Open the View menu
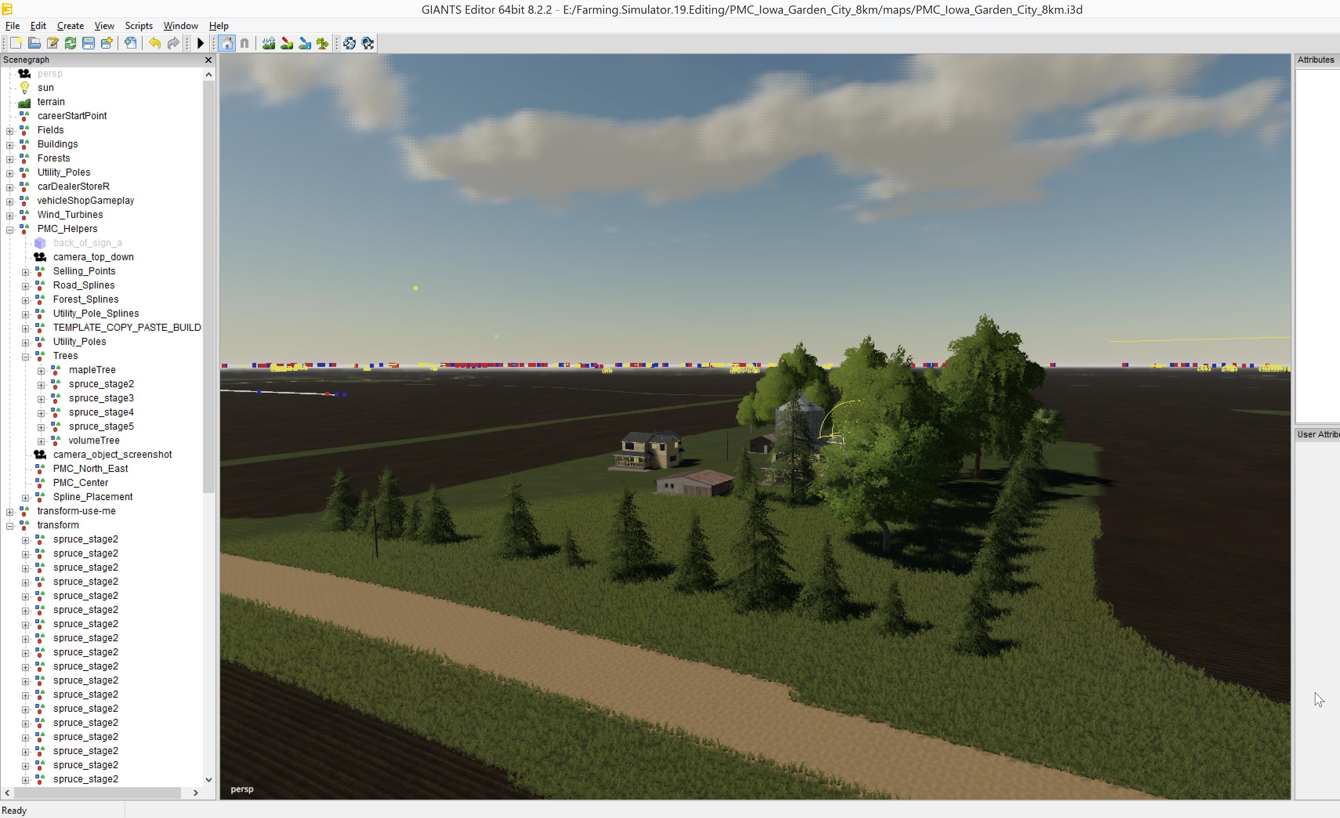Screen dimensions: 1340x818 tap(104, 25)
